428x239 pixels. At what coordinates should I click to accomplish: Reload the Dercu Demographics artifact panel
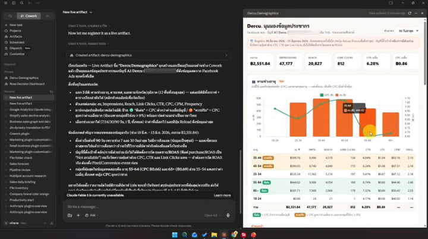410,13
